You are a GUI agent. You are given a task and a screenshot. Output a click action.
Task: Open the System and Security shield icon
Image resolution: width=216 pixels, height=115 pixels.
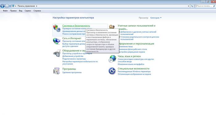tap(56, 28)
